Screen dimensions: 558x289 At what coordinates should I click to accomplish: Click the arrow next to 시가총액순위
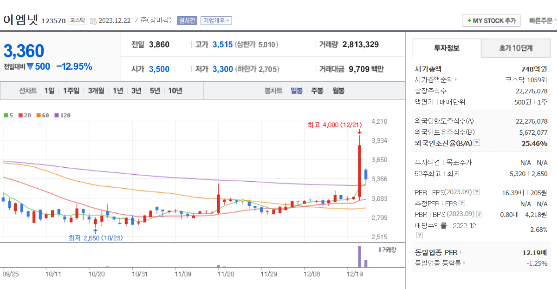pos(455,80)
